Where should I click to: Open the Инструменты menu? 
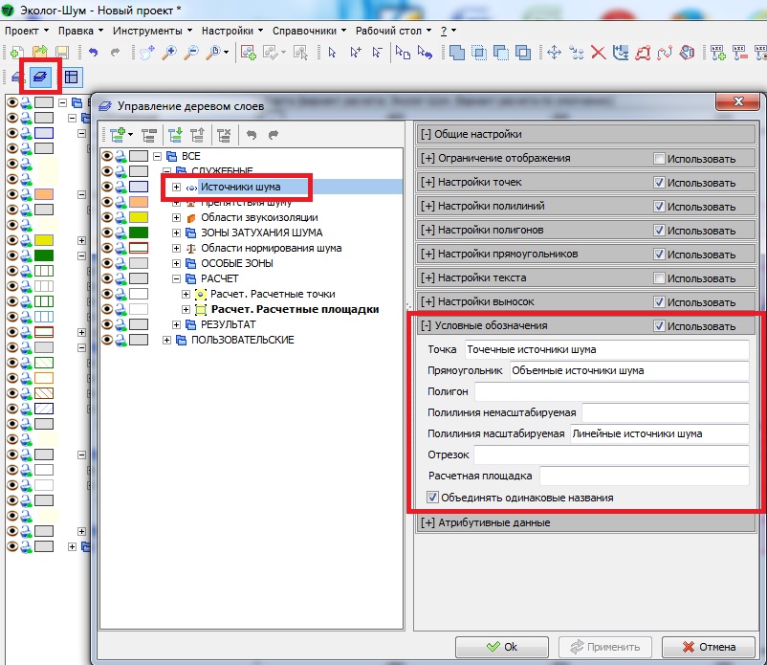(145, 31)
